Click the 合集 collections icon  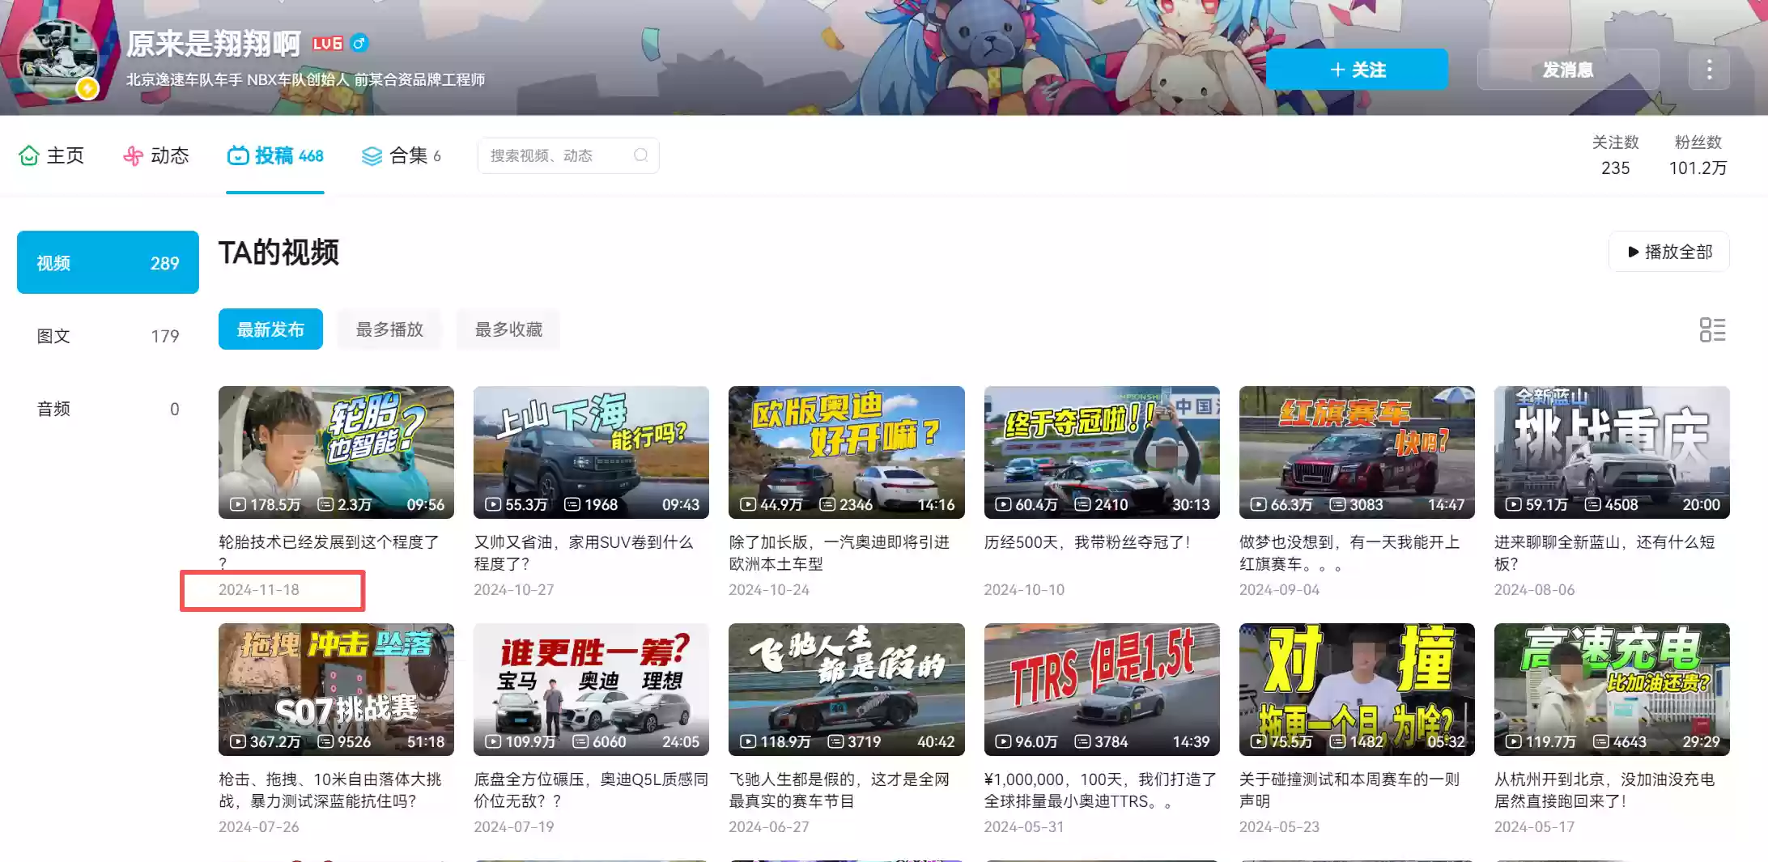(x=371, y=155)
